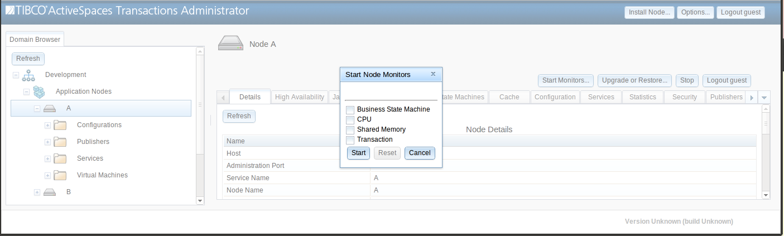784x236 pixels.
Task: Click Logout guest in the header
Action: pyautogui.click(x=740, y=12)
